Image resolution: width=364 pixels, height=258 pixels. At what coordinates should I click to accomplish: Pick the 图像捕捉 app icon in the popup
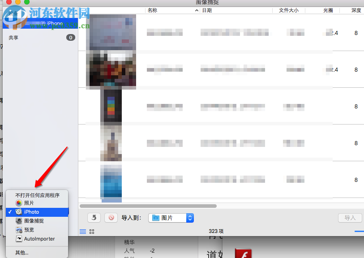18,220
